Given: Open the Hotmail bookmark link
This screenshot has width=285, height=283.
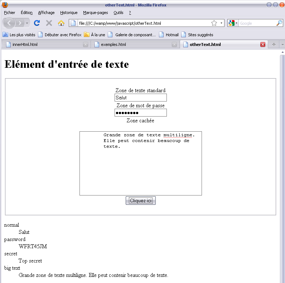Looking at the screenshot, I should tap(169, 35).
